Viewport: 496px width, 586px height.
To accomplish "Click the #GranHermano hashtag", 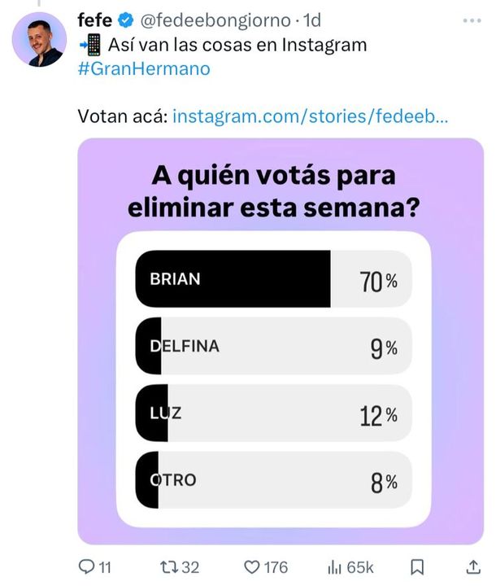I will (x=144, y=68).
